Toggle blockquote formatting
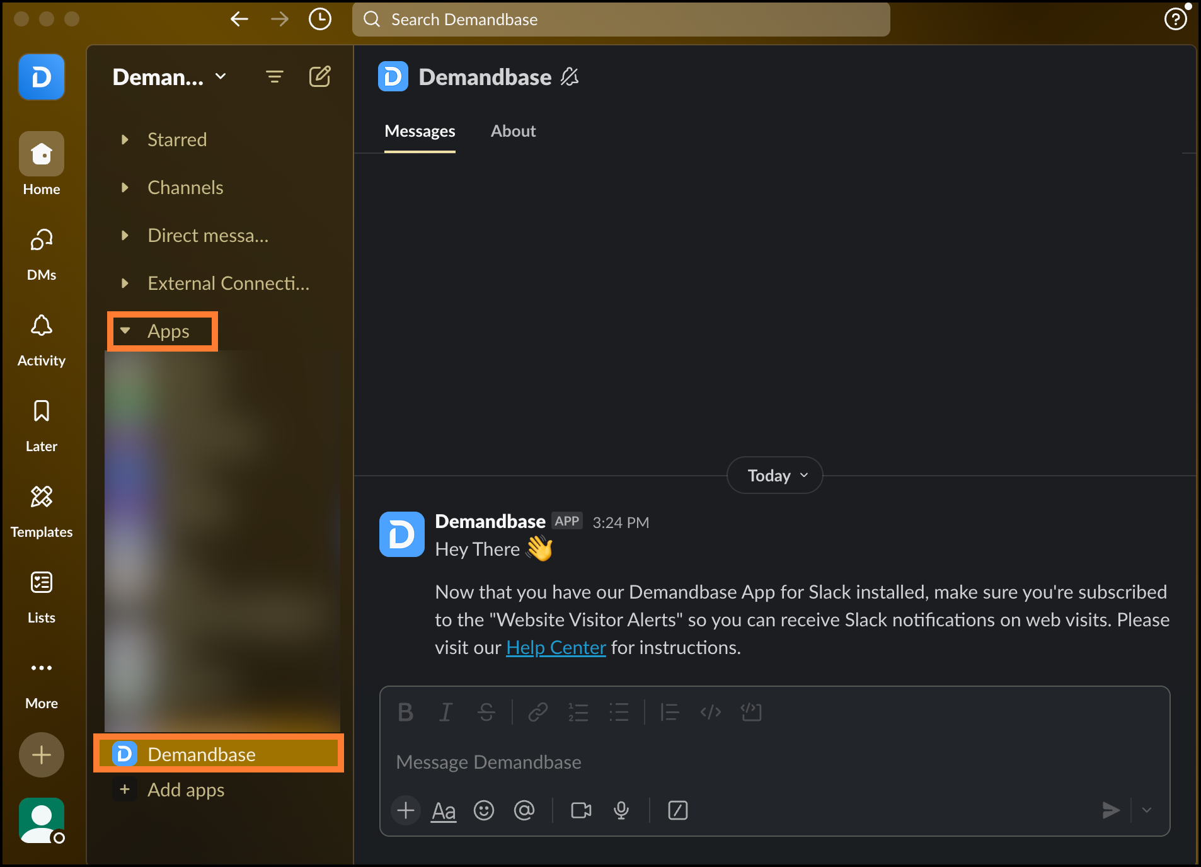Viewport: 1201px width, 867px height. [669, 712]
